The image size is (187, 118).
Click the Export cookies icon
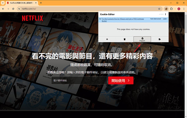(x=160, y=39)
